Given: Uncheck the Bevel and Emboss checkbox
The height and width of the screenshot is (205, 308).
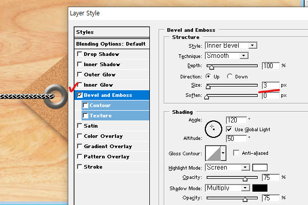Looking at the screenshot, I should pos(80,95).
